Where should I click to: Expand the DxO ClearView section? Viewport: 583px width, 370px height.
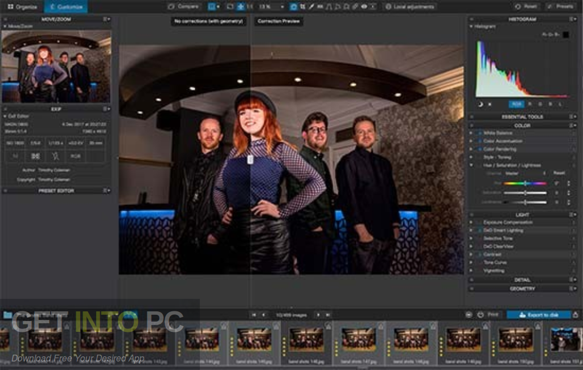click(471, 246)
